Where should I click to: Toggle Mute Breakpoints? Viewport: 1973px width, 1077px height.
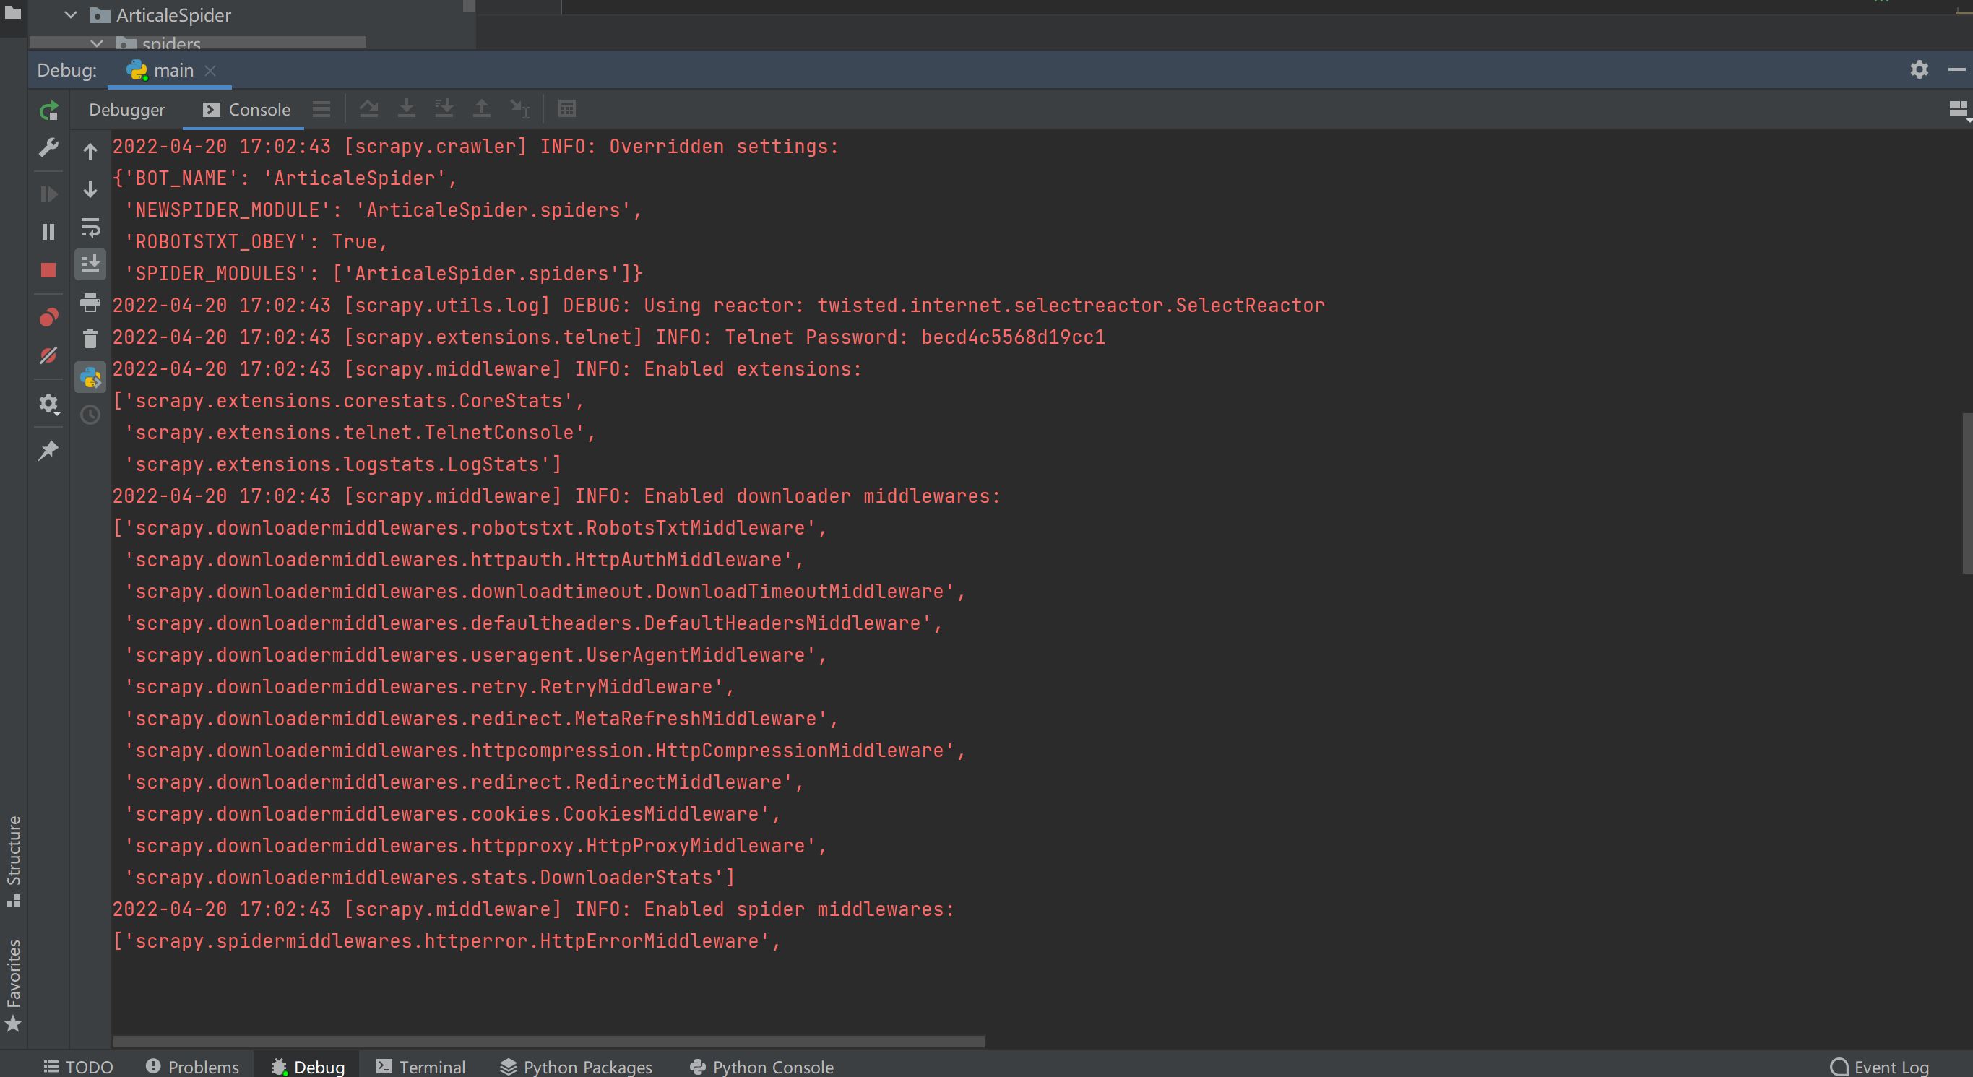pyautogui.click(x=48, y=355)
